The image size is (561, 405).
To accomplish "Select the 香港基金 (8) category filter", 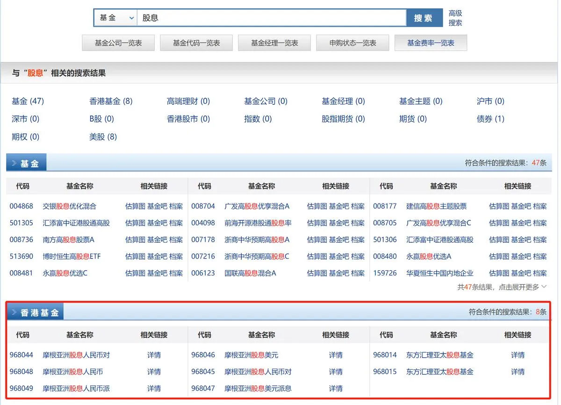I will click(109, 101).
